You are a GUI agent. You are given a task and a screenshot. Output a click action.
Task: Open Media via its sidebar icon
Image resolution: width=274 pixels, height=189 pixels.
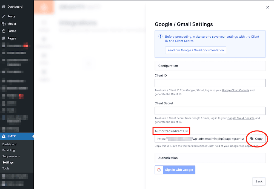point(4,24)
